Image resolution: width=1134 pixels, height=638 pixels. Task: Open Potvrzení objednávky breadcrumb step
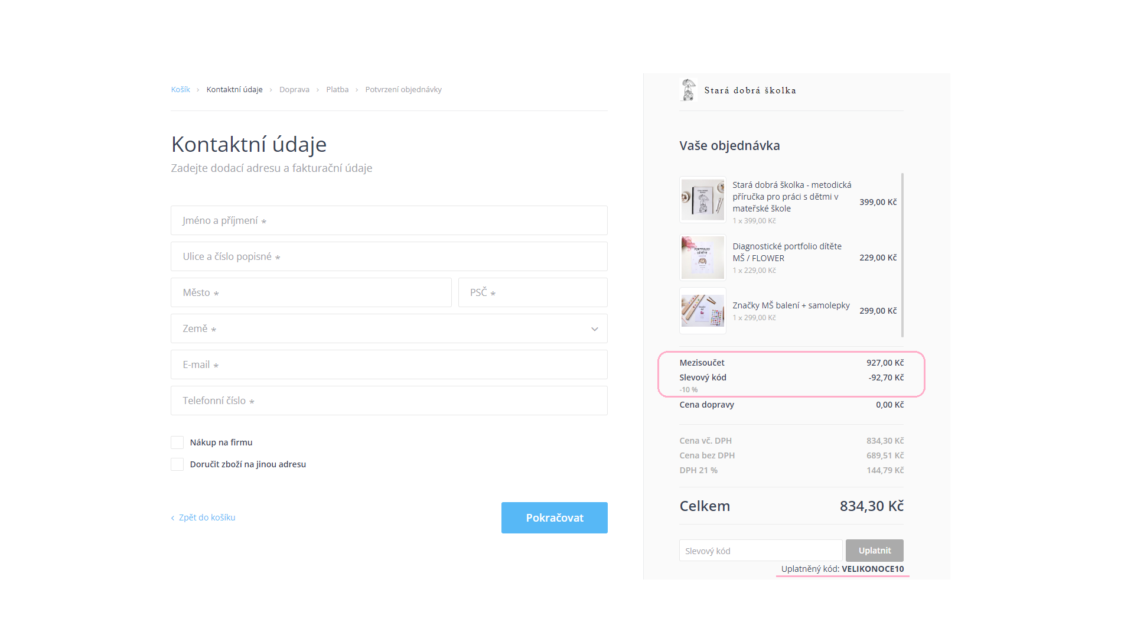403,90
